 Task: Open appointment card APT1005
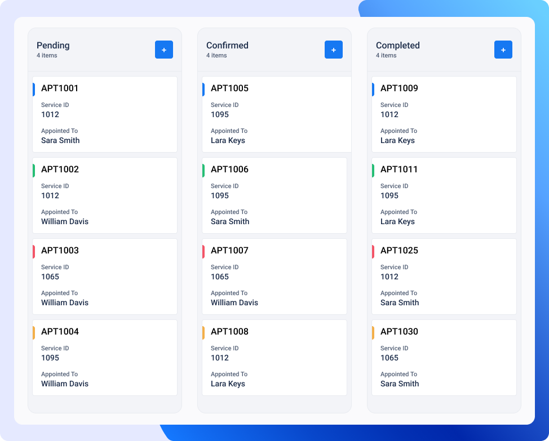coord(277,114)
